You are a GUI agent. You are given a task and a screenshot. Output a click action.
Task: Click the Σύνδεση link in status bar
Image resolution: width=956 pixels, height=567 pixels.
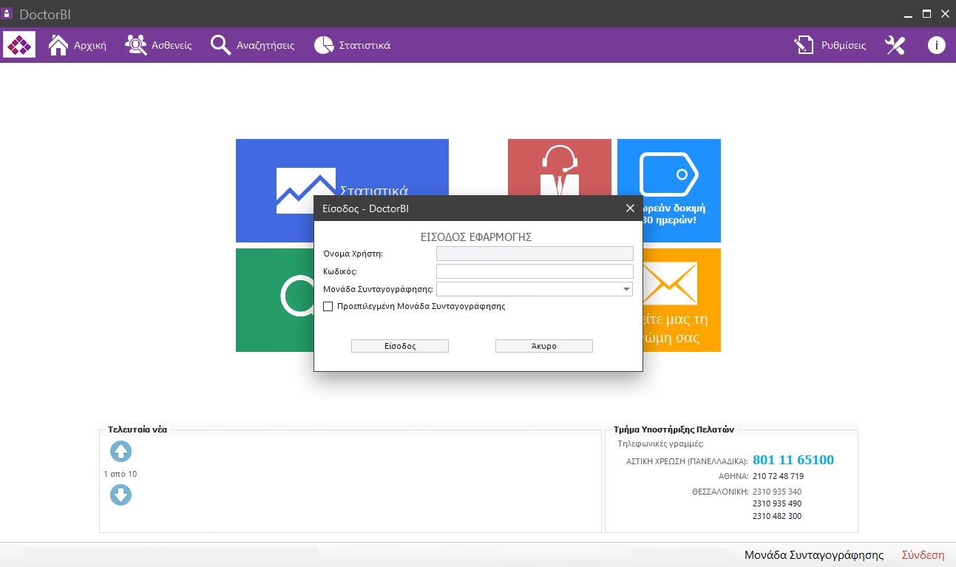[923, 555]
